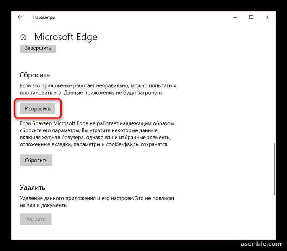The image size is (287, 251).
Task: Click the highlighted Исправить button
Action: tap(38, 108)
